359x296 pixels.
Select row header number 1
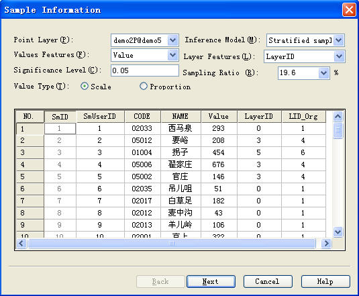30,129
